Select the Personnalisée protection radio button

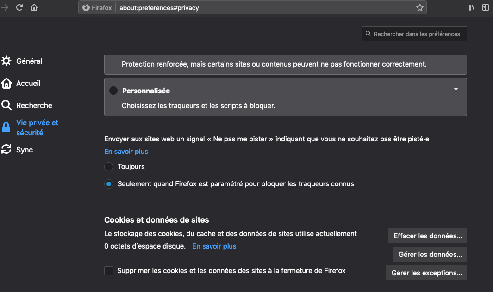(113, 91)
